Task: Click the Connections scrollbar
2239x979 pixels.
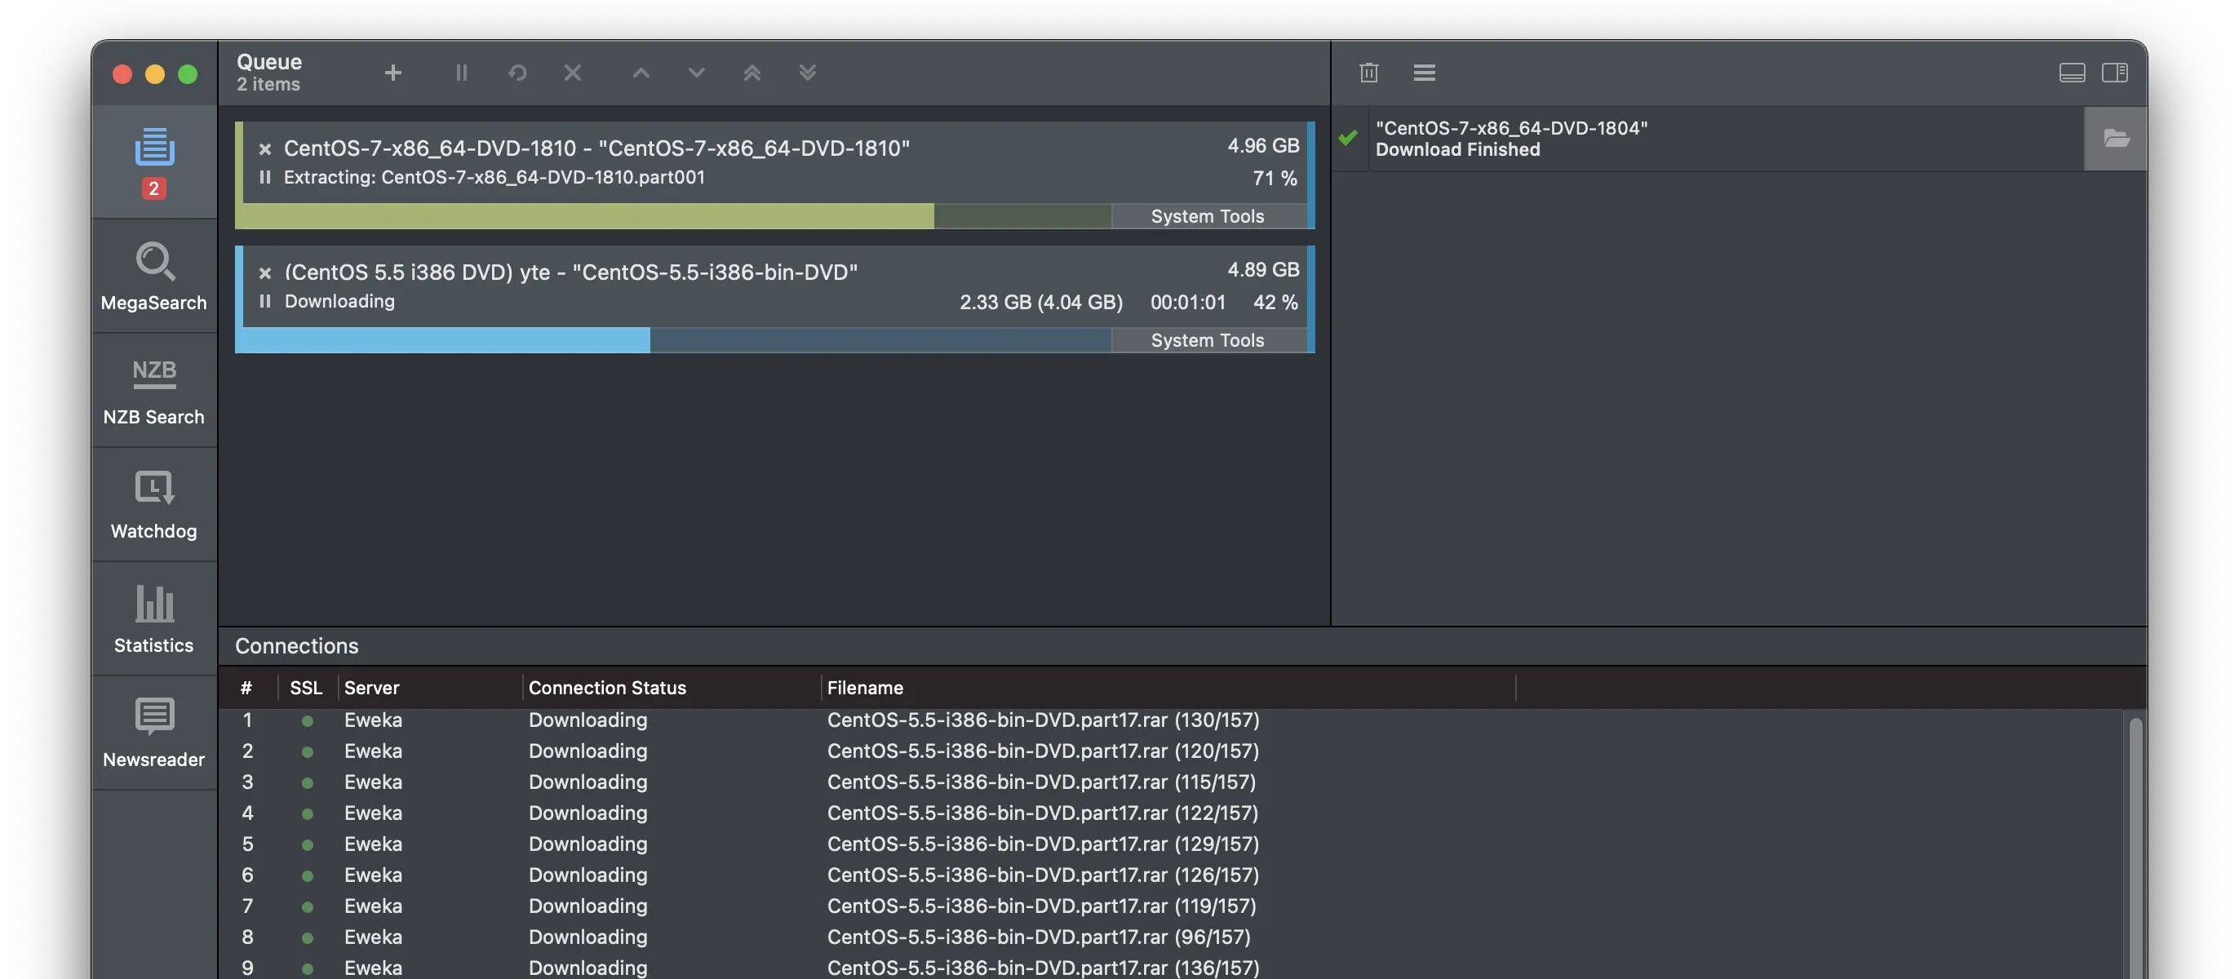Action: tap(2135, 847)
